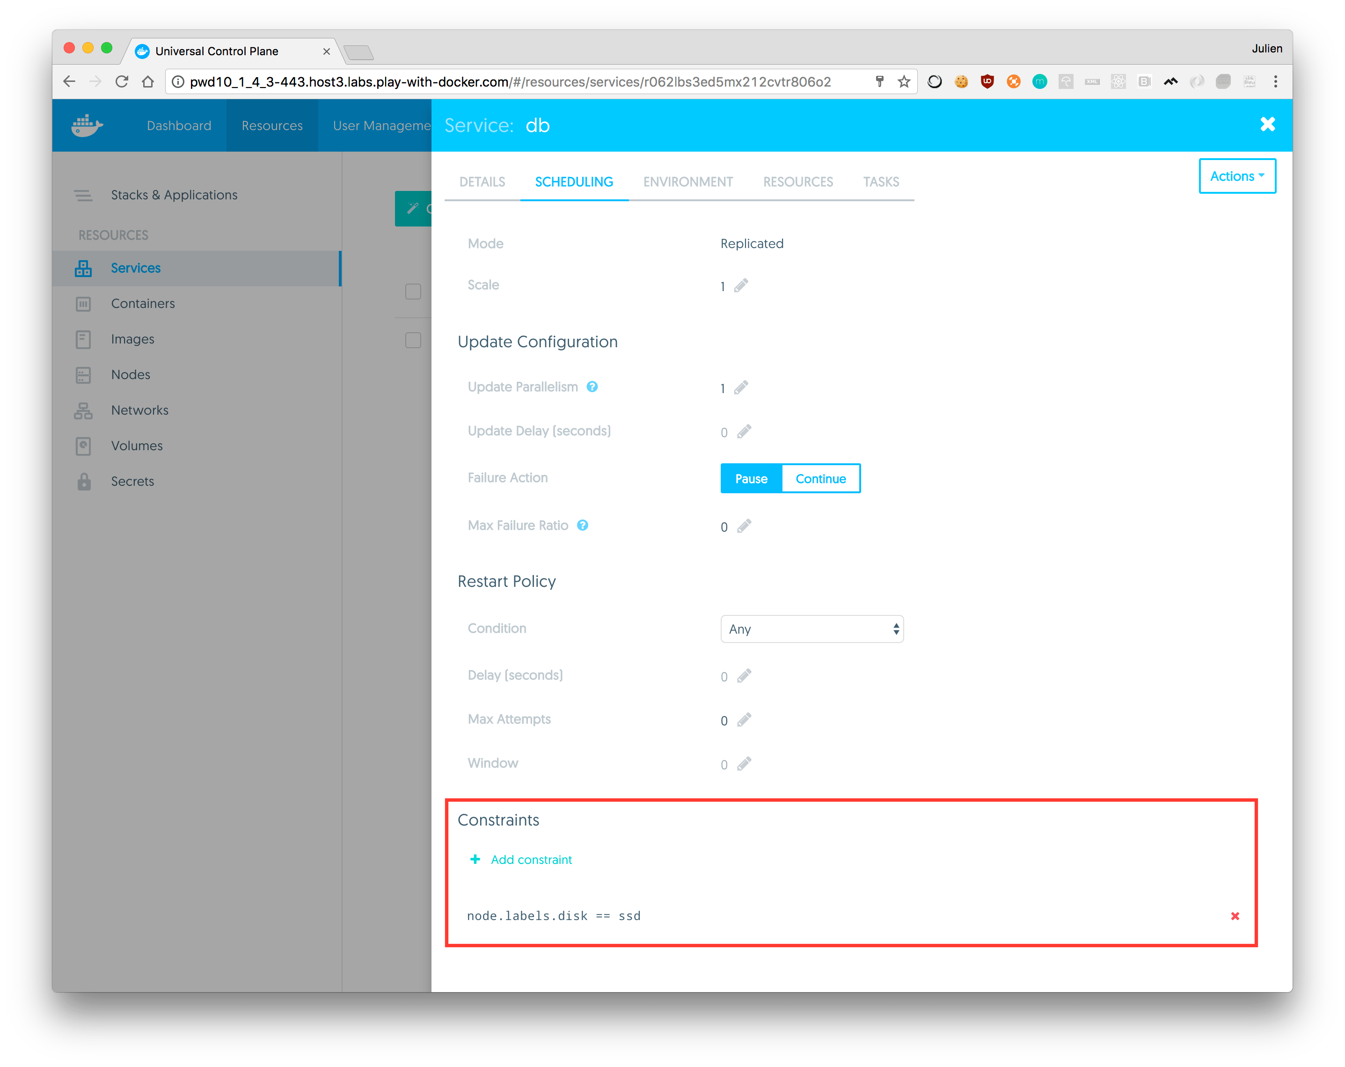Open Stacks & Applications
This screenshot has height=1067, width=1345.
pyautogui.click(x=174, y=195)
